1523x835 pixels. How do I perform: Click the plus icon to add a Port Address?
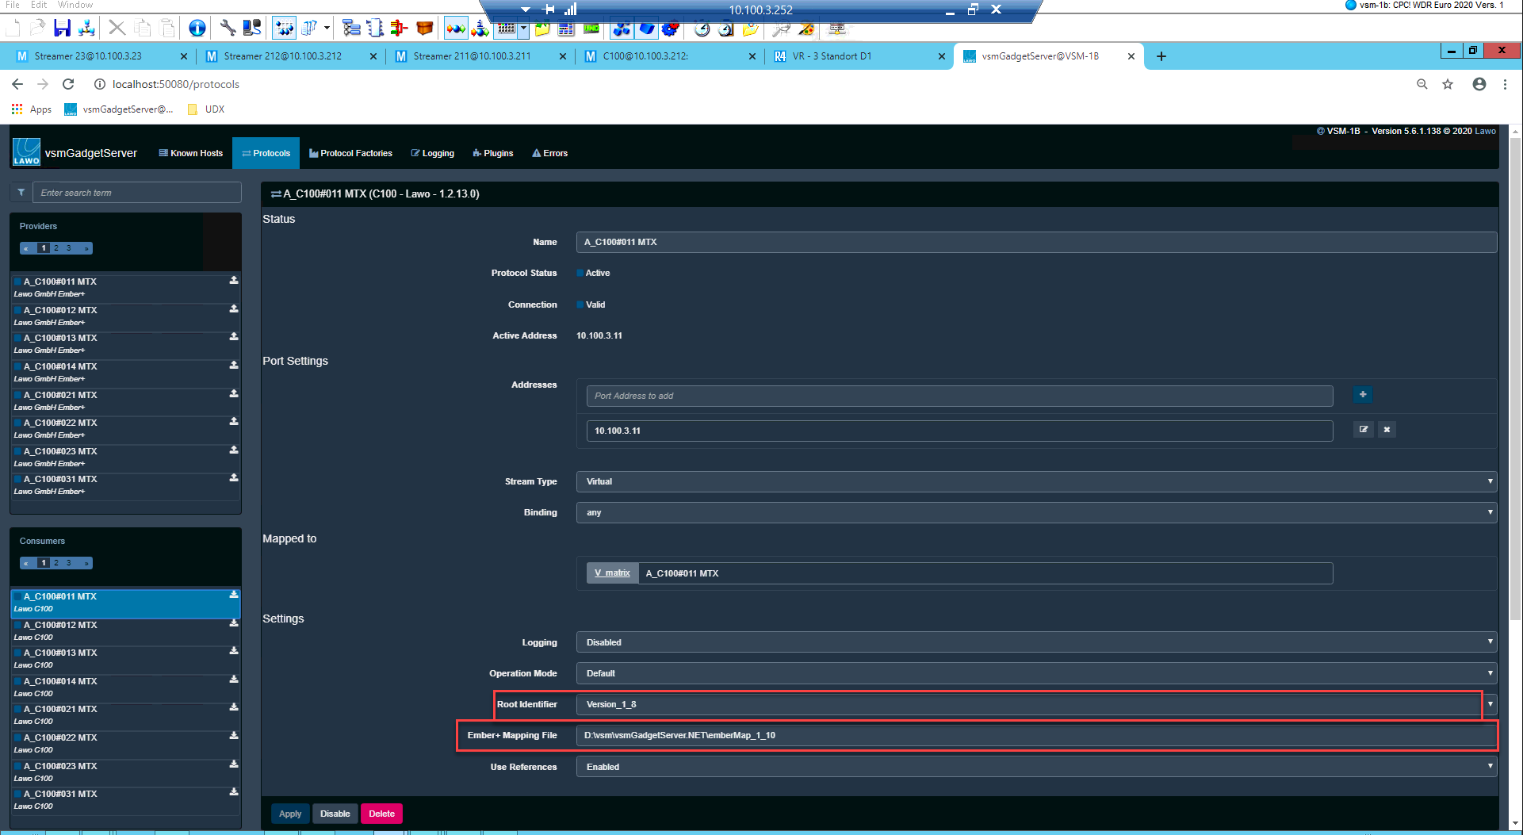click(1362, 394)
